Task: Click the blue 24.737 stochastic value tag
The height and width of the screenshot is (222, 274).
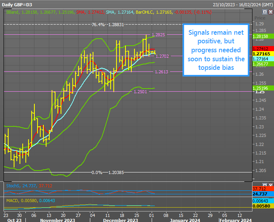Action: coord(263,194)
